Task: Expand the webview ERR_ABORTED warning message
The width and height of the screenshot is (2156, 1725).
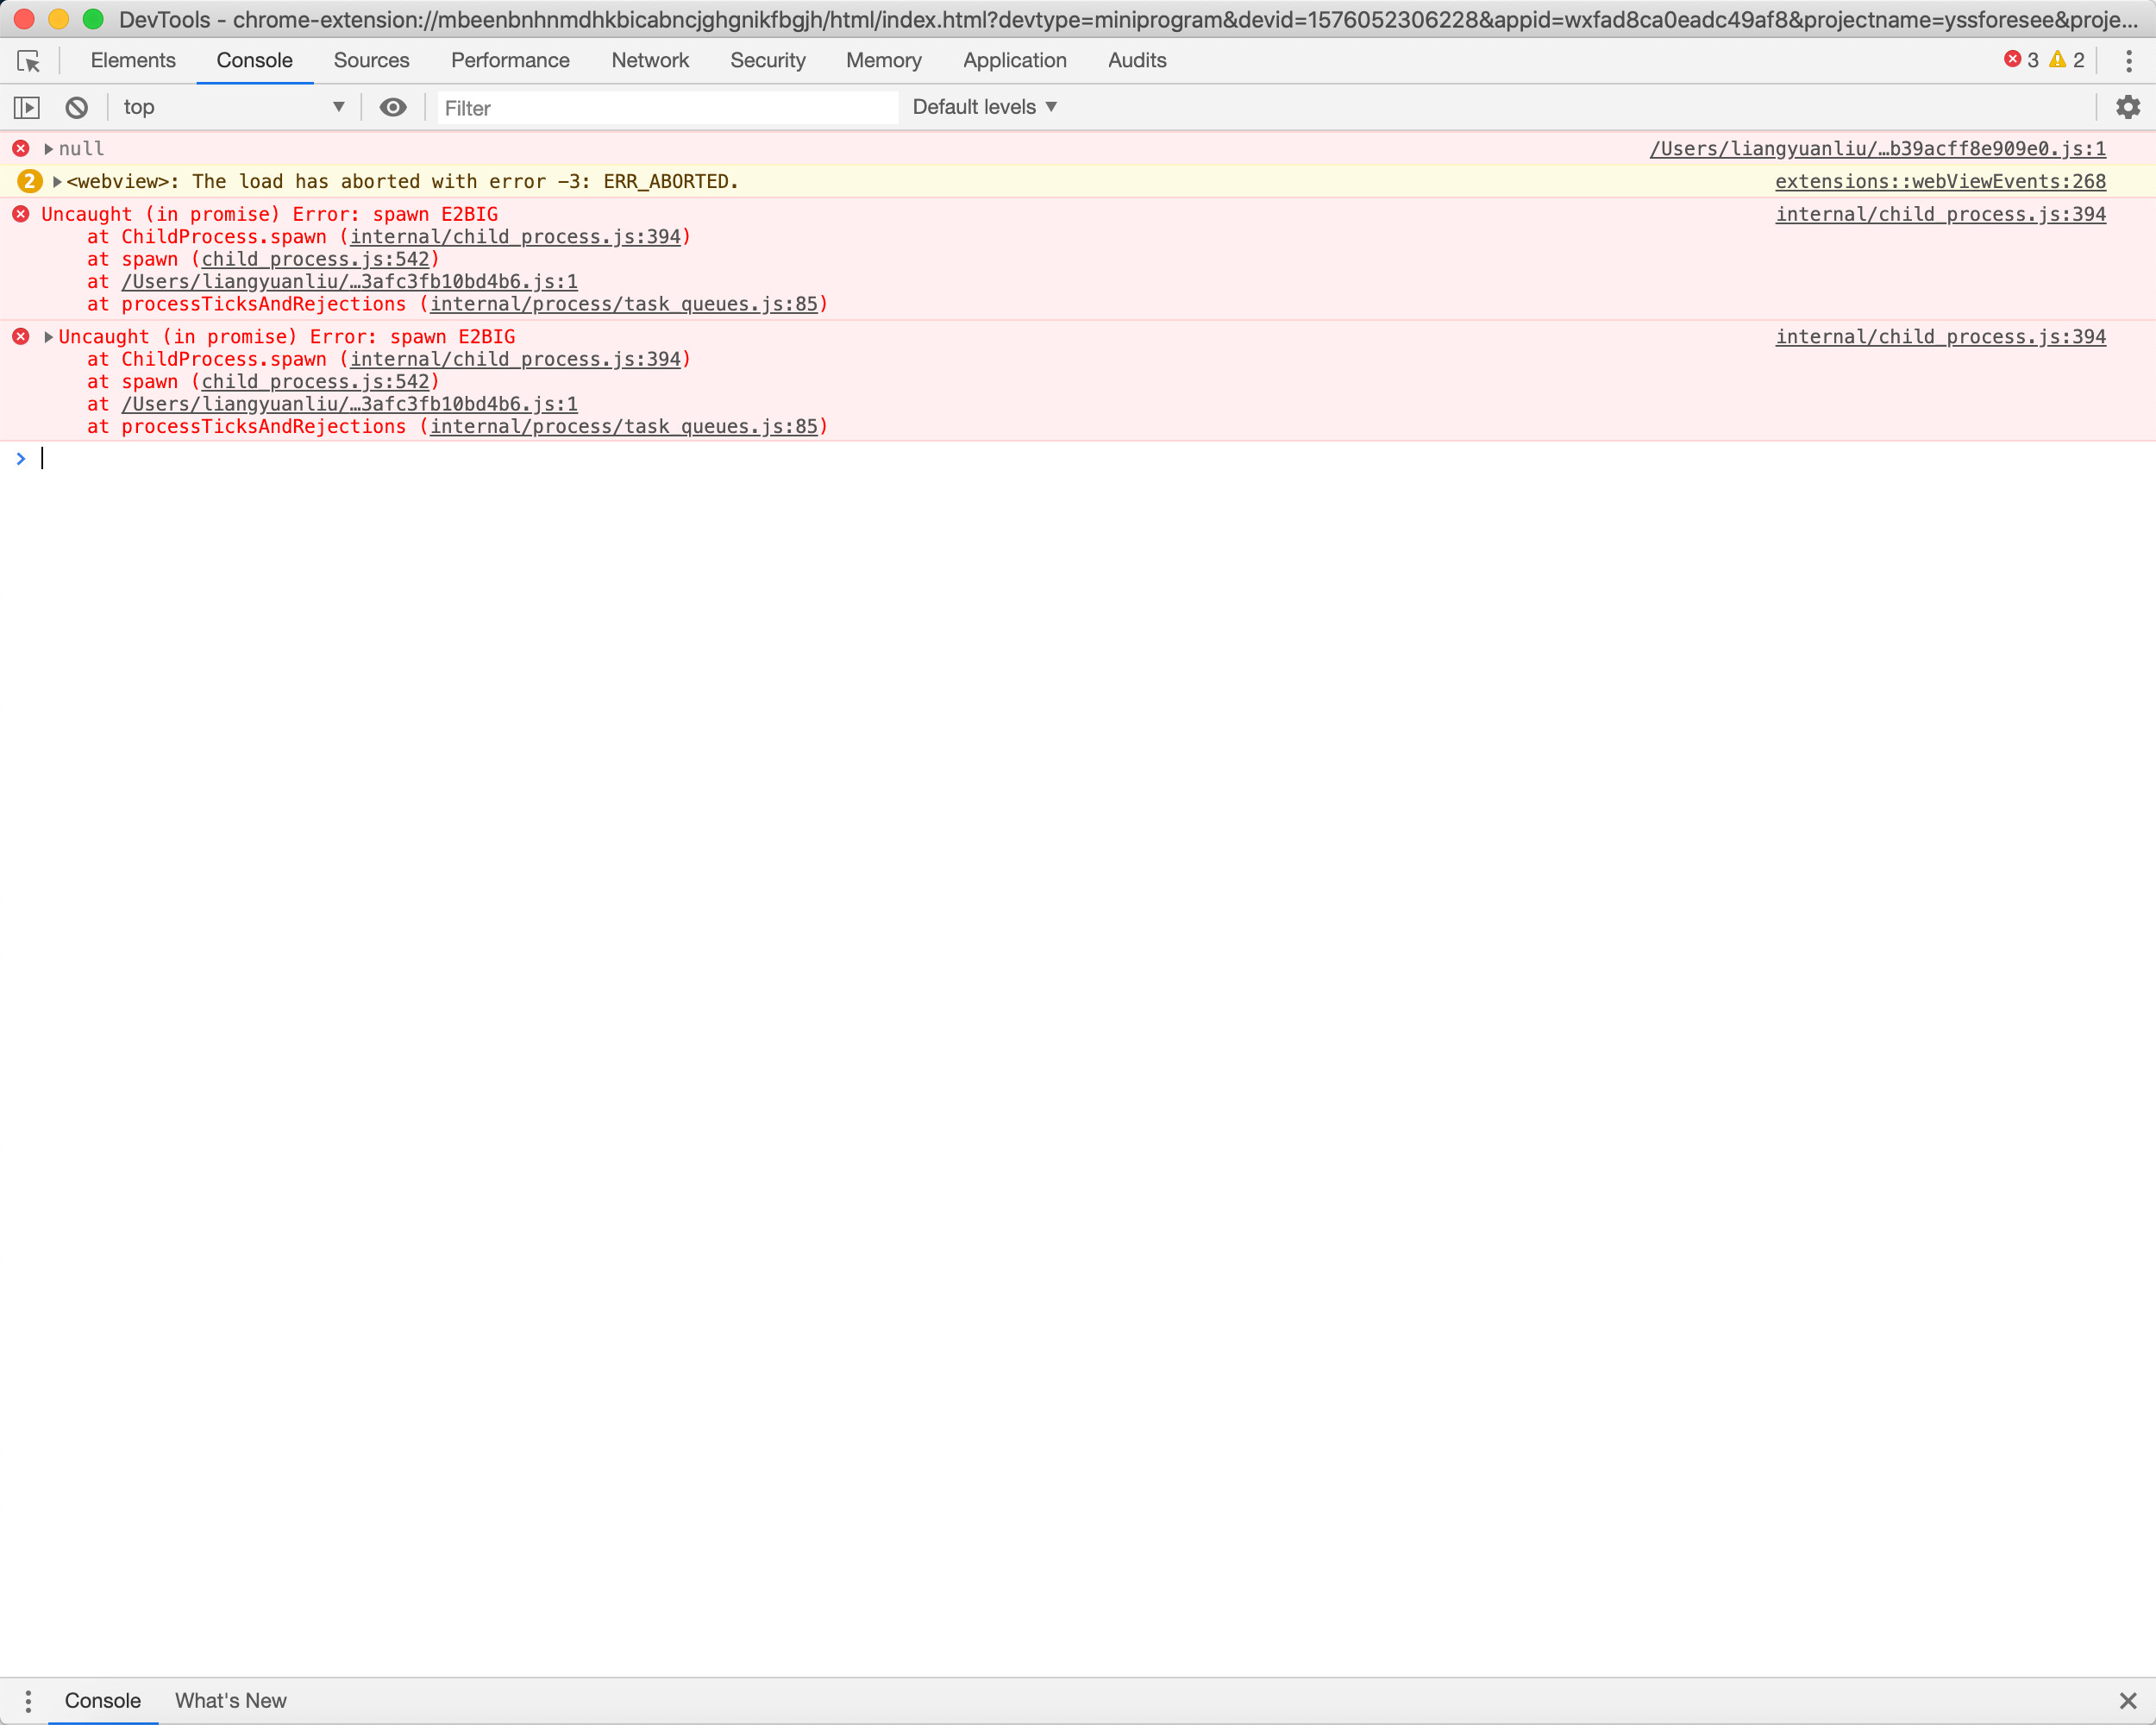Action: click(57, 182)
